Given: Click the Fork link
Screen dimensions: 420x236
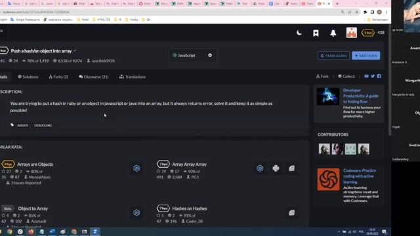Looking at the screenshot, I should coord(322,76).
